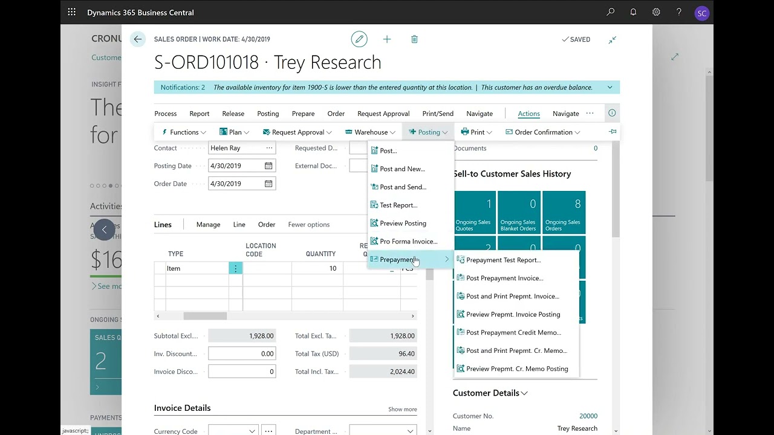Open the Posting Date calendar picker
The height and width of the screenshot is (435, 774).
pos(268,166)
